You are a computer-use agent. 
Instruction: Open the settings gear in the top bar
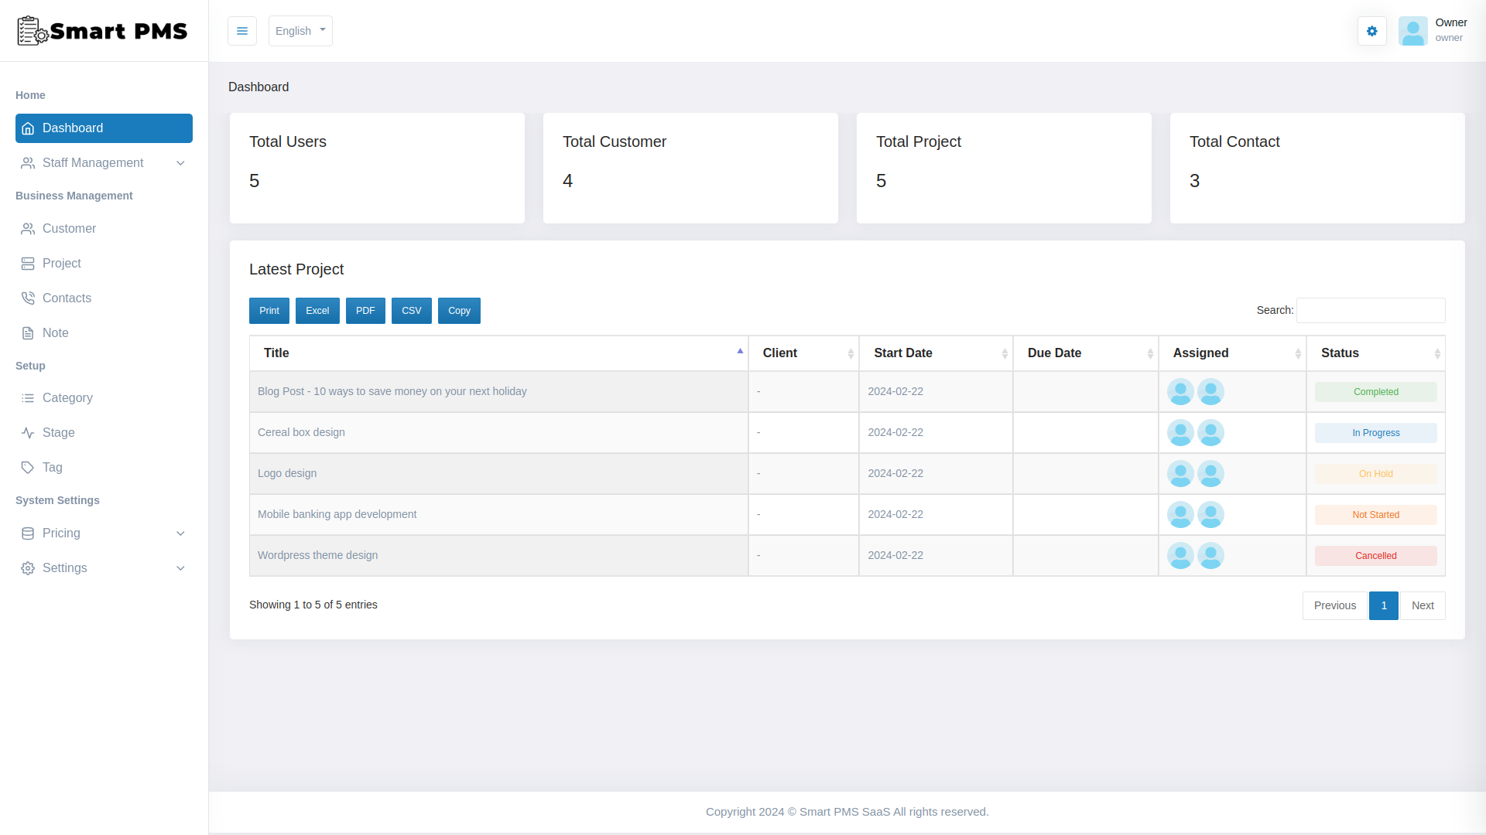pos(1371,31)
